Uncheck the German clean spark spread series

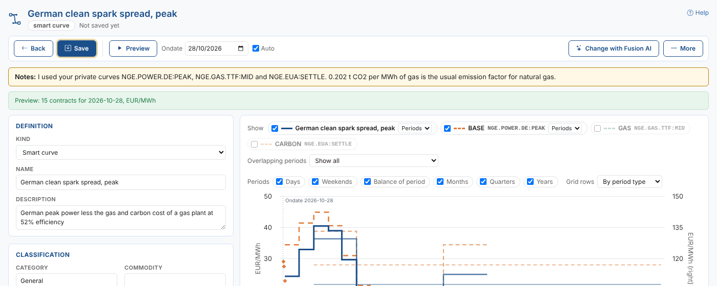(275, 128)
